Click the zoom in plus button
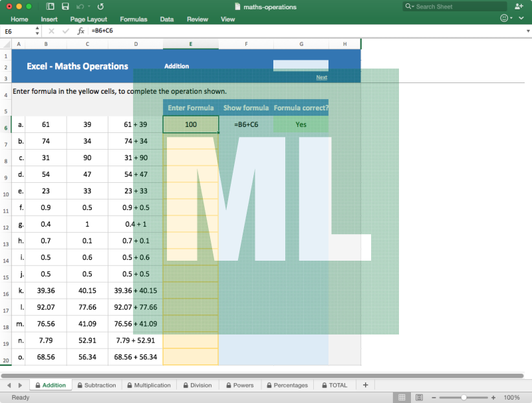 coord(492,397)
